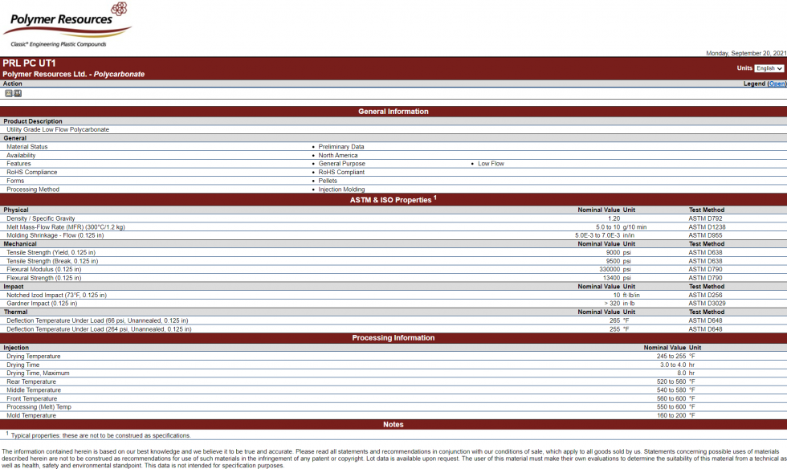Open the Units dropdown
The height and width of the screenshot is (469, 787).
[769, 68]
